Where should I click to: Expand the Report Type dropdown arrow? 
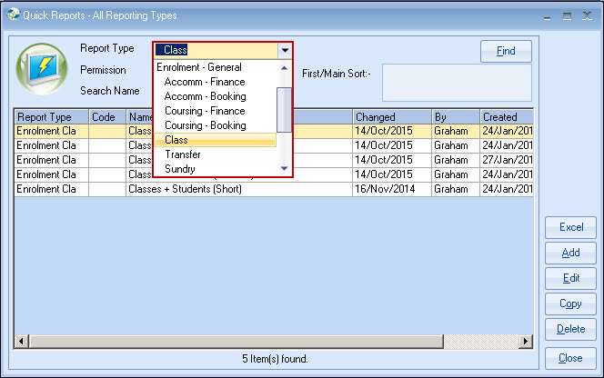coord(285,51)
